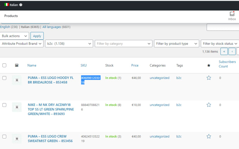Screen dimensions: 239x149
Task: Click b2c tag in NIKE DRY row
Action: (179, 105)
